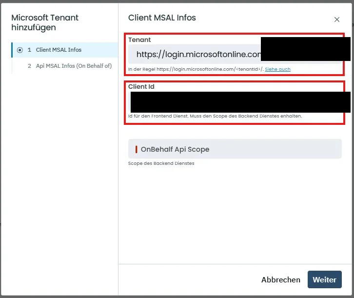Close the Client MSAL Infos dialog
This screenshot has width=354, height=298.
(x=336, y=20)
